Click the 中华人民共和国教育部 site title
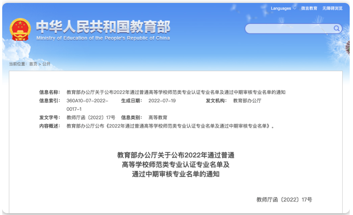This screenshot has width=353, height=215. click(103, 27)
